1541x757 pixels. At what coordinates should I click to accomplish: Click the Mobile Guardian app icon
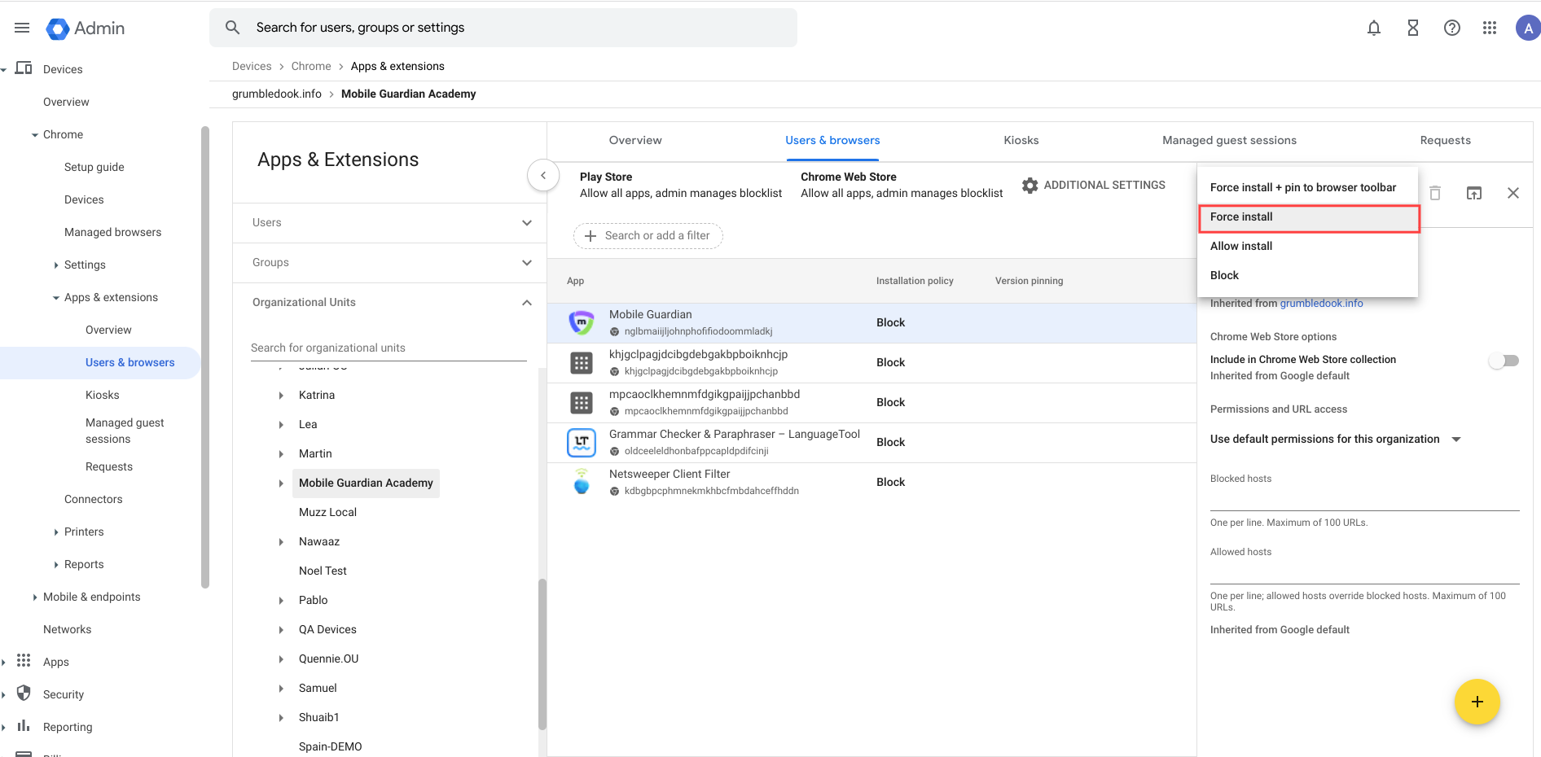click(x=582, y=322)
